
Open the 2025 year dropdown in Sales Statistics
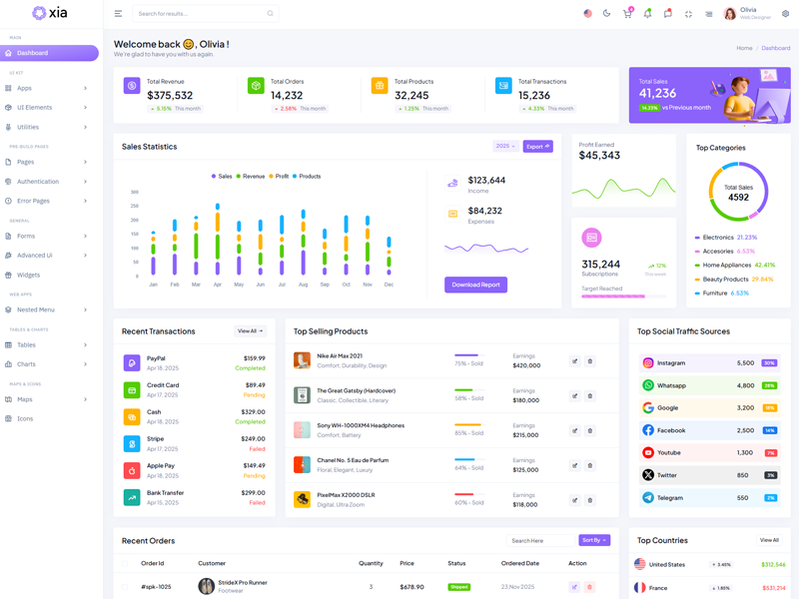pyautogui.click(x=504, y=147)
